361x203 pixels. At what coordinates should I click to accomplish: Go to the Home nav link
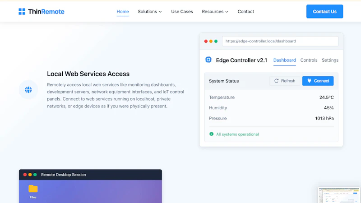point(123,12)
